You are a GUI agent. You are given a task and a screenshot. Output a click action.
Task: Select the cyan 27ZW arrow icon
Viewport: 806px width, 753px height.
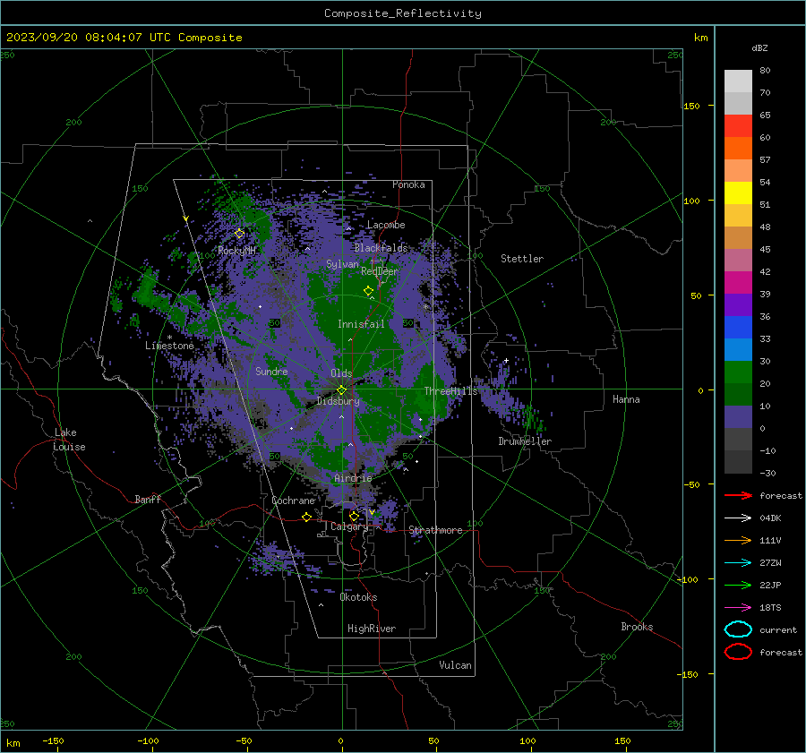[738, 563]
